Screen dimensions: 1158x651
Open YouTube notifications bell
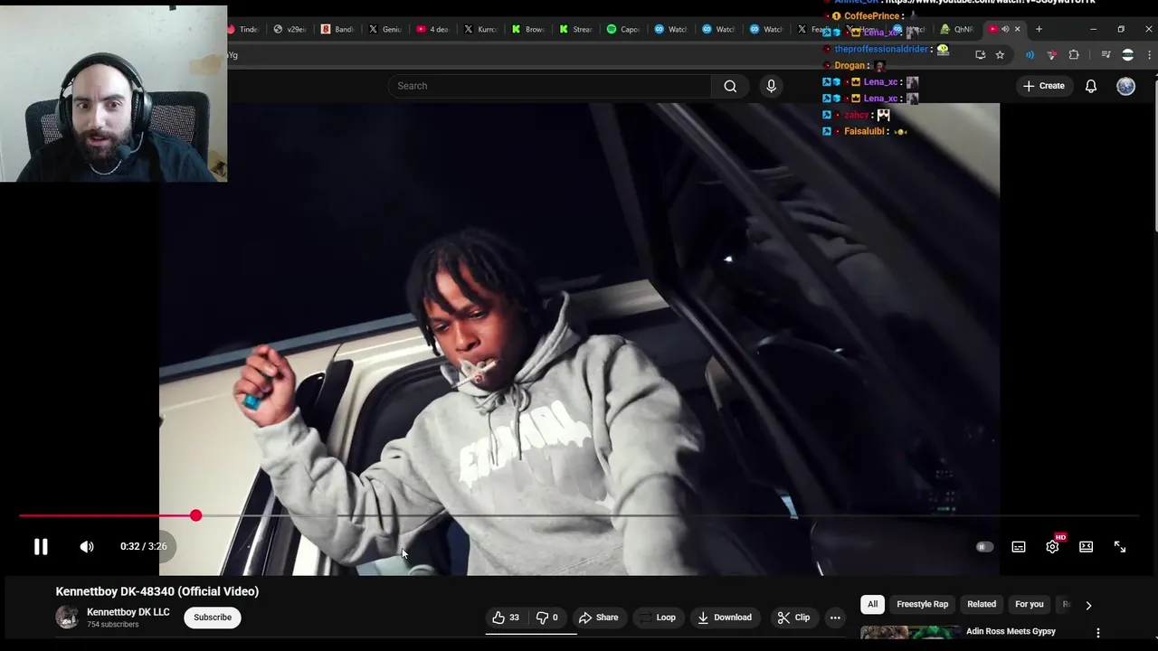click(1091, 86)
